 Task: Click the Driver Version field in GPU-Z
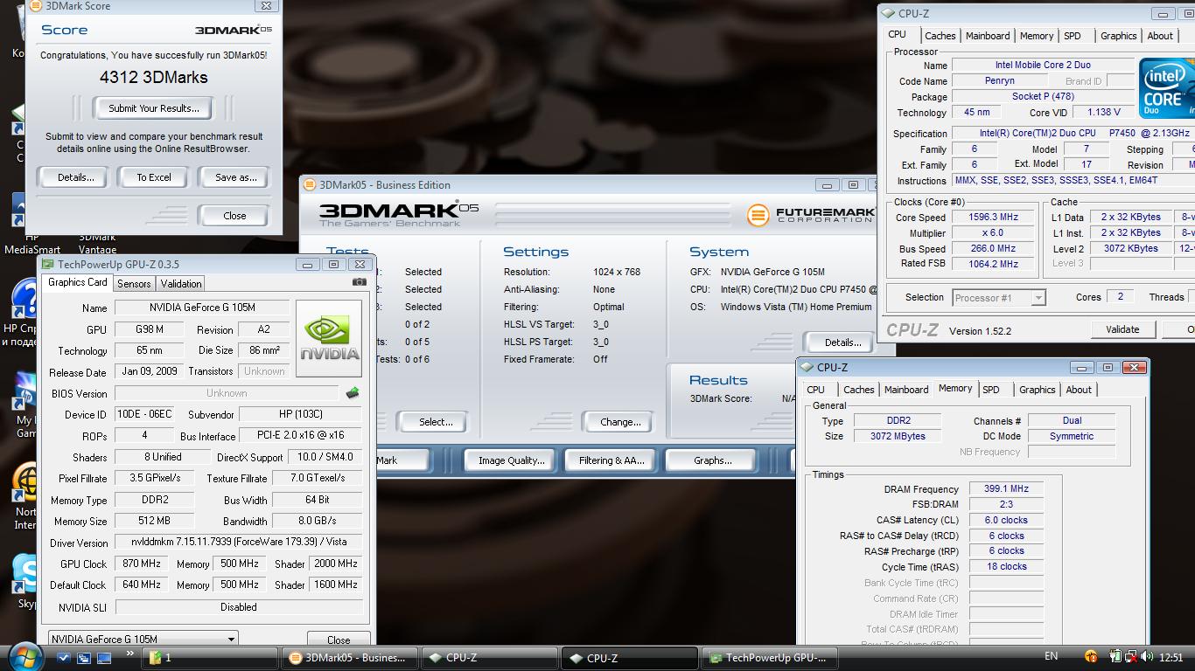tap(239, 543)
